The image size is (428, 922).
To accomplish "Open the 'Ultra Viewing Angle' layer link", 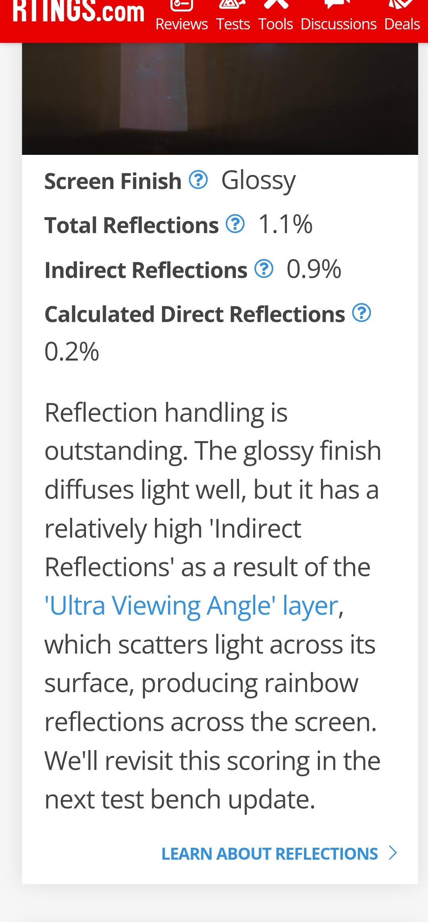I will (x=192, y=606).
